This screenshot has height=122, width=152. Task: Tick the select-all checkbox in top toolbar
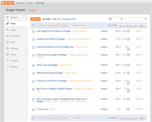(x=33, y=25)
